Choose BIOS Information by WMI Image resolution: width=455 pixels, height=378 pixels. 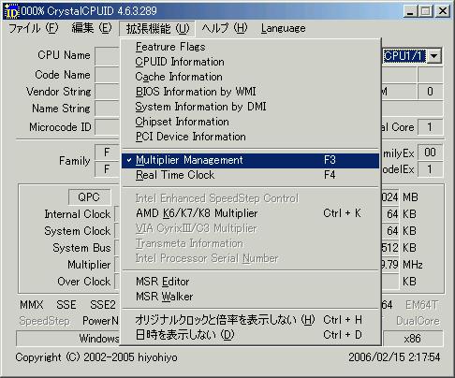tap(251, 92)
